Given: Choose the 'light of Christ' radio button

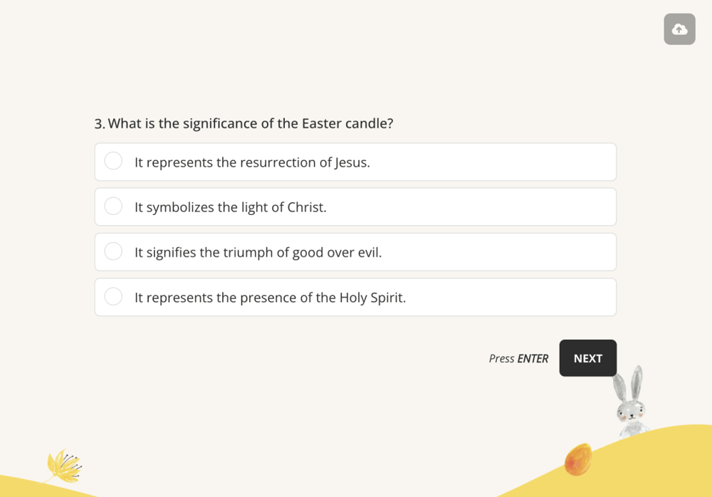Looking at the screenshot, I should coord(113,206).
